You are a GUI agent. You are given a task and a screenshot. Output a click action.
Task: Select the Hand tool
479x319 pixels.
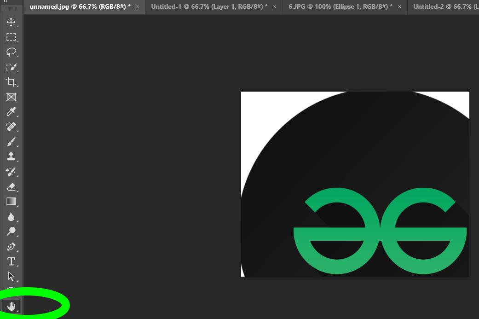pyautogui.click(x=12, y=306)
